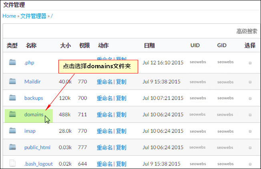This screenshot has height=169, width=261.
Task: Click date Jul 12 16:10 2015
Action: tap(163, 63)
